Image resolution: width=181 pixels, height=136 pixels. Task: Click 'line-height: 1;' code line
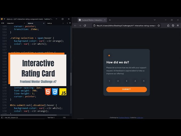pyautogui.click(x=24, y=93)
